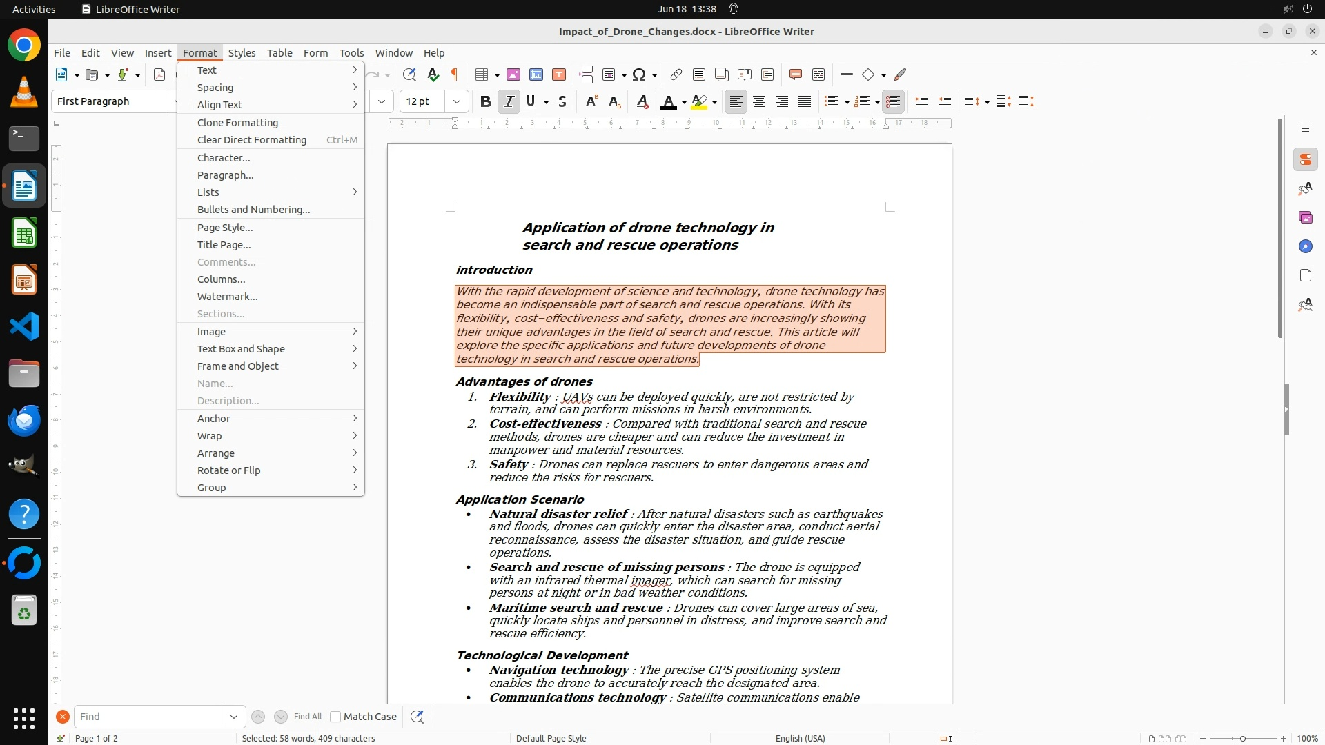
Task: Select Page Style... menu entry
Action: (x=225, y=227)
